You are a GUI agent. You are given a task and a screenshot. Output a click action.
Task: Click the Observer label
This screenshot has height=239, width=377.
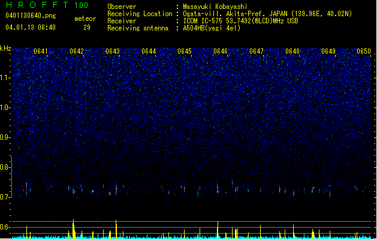[x=122, y=7]
